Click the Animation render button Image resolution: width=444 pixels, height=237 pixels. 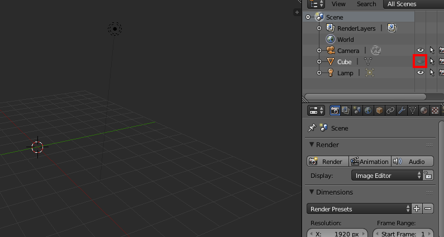[370, 162]
